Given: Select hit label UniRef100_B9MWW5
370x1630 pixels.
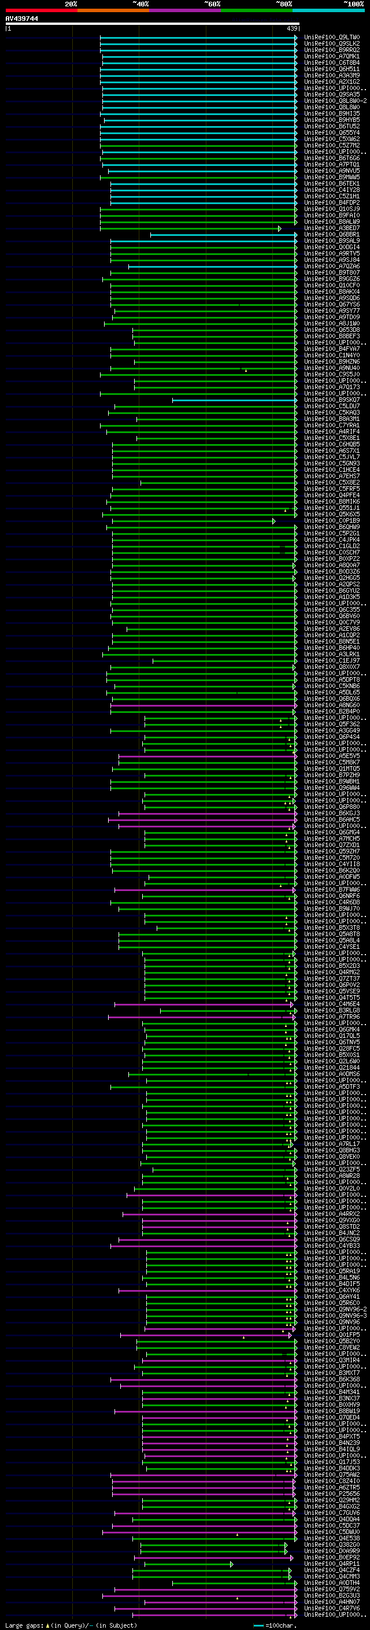Looking at the screenshot, I should tap(331, 177).
